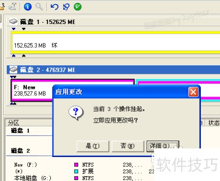Click cyan swatch beside 扩展
220x181 pixels.
(x=77, y=171)
